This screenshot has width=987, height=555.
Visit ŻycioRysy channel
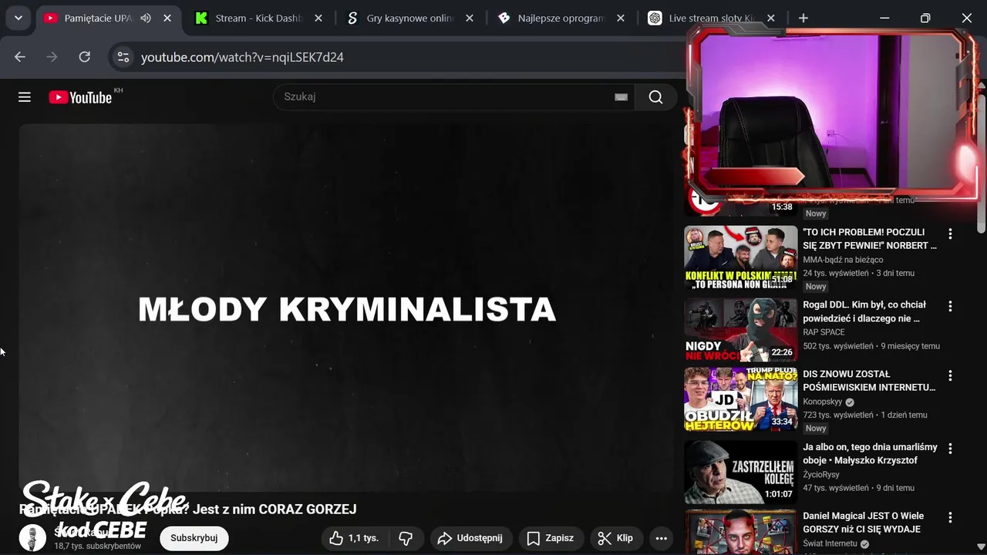pyautogui.click(x=821, y=474)
